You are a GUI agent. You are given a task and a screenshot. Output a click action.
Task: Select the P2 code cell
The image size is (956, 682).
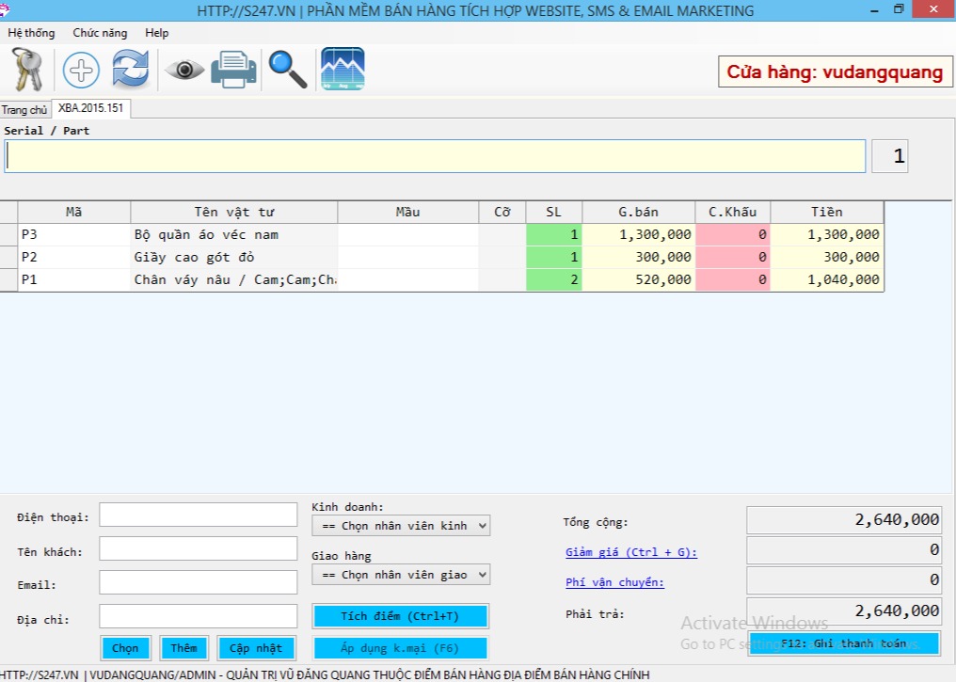point(73,257)
